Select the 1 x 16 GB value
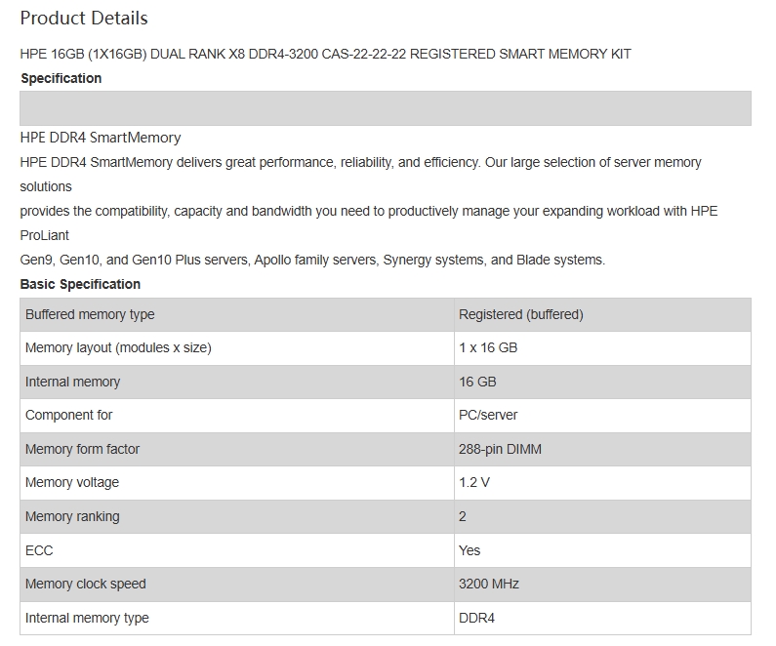This screenshot has height=646, width=776. pos(488,347)
